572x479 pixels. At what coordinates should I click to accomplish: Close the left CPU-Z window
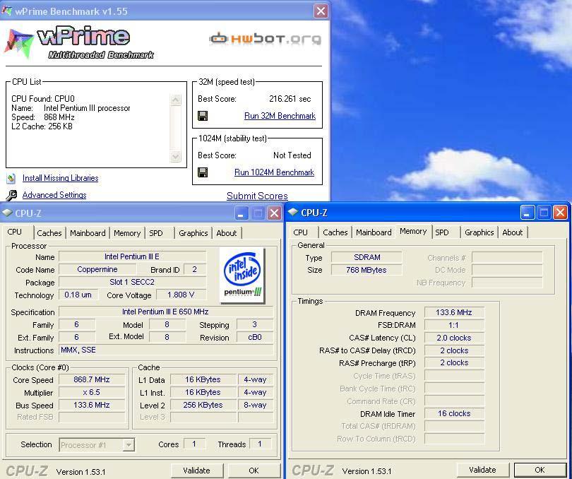click(x=274, y=213)
